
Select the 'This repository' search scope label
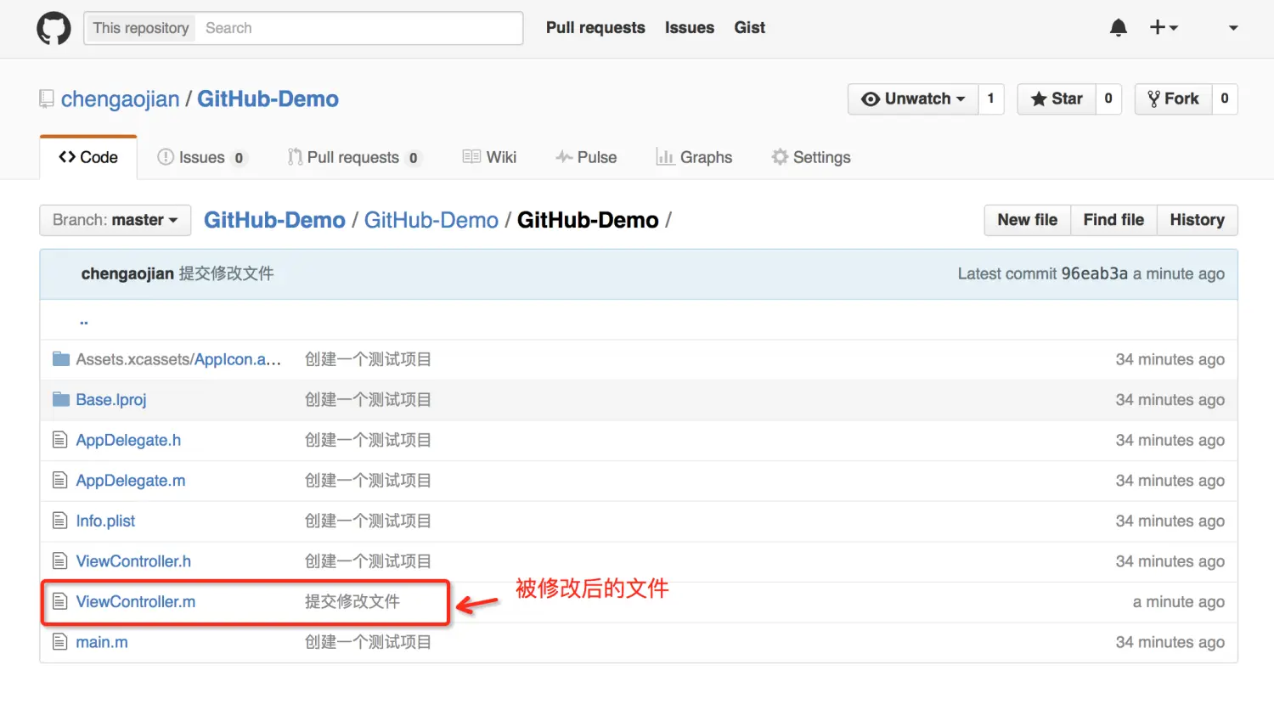click(141, 28)
